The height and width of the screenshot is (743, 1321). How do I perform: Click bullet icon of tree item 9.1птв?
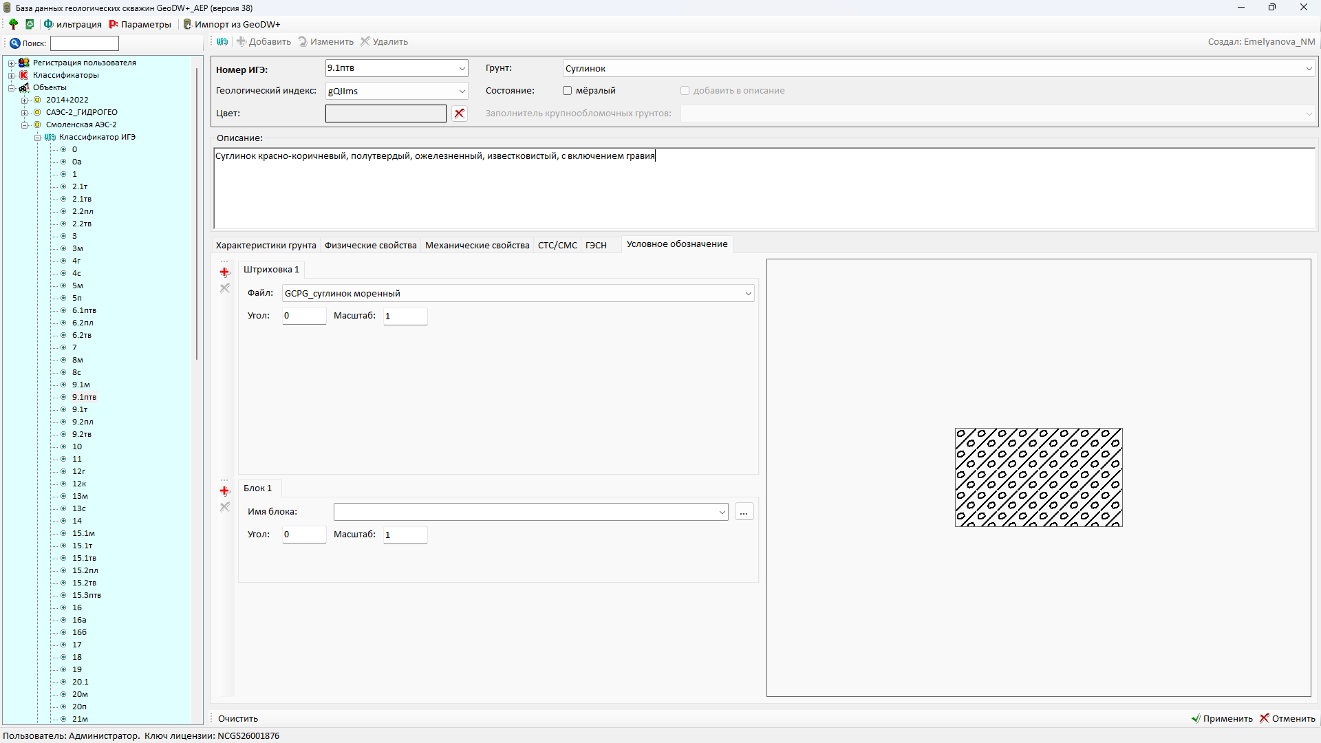[x=63, y=397]
